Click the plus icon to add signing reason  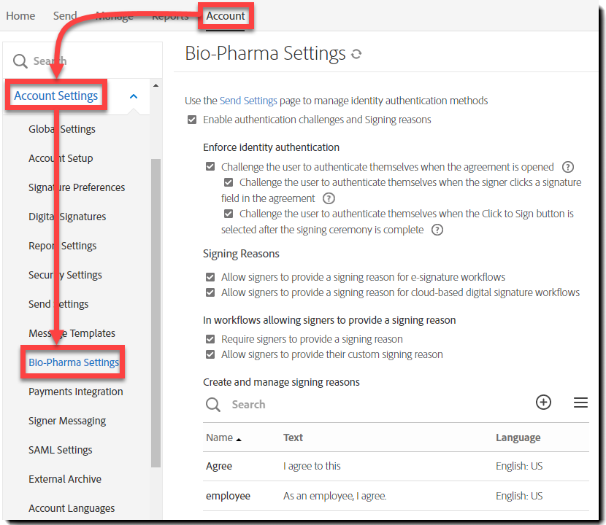[543, 402]
